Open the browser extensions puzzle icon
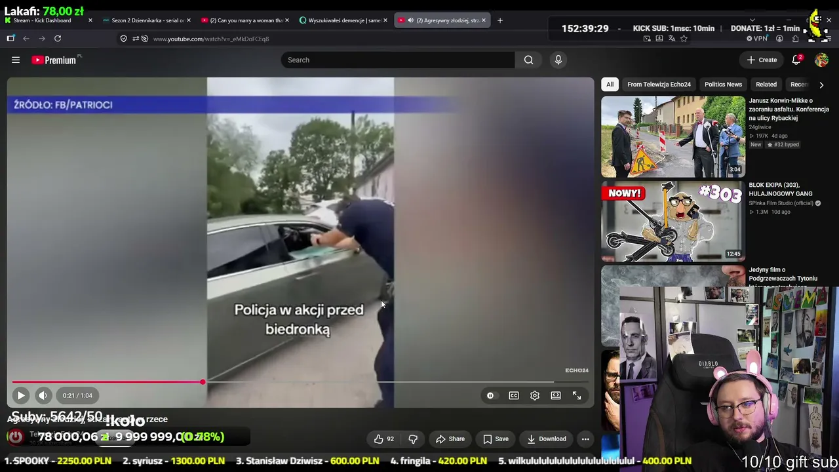Image resolution: width=839 pixels, height=472 pixels. tap(795, 39)
